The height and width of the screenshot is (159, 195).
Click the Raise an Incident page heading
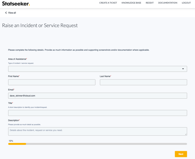(x=40, y=25)
